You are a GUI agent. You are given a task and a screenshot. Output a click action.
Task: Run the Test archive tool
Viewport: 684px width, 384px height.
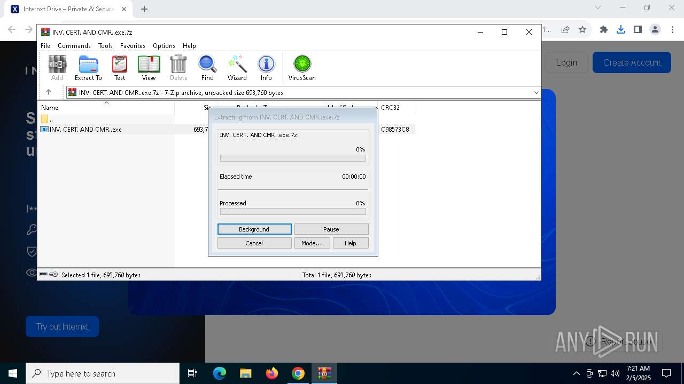tap(120, 68)
